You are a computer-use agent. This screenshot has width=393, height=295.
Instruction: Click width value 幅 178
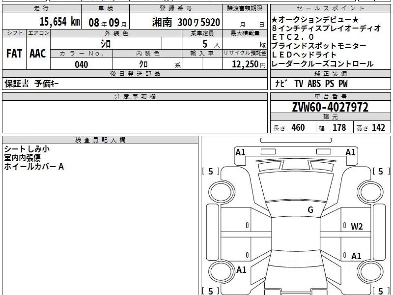coord(332,128)
